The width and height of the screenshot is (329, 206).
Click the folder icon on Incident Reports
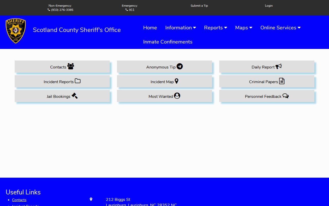[x=78, y=81]
